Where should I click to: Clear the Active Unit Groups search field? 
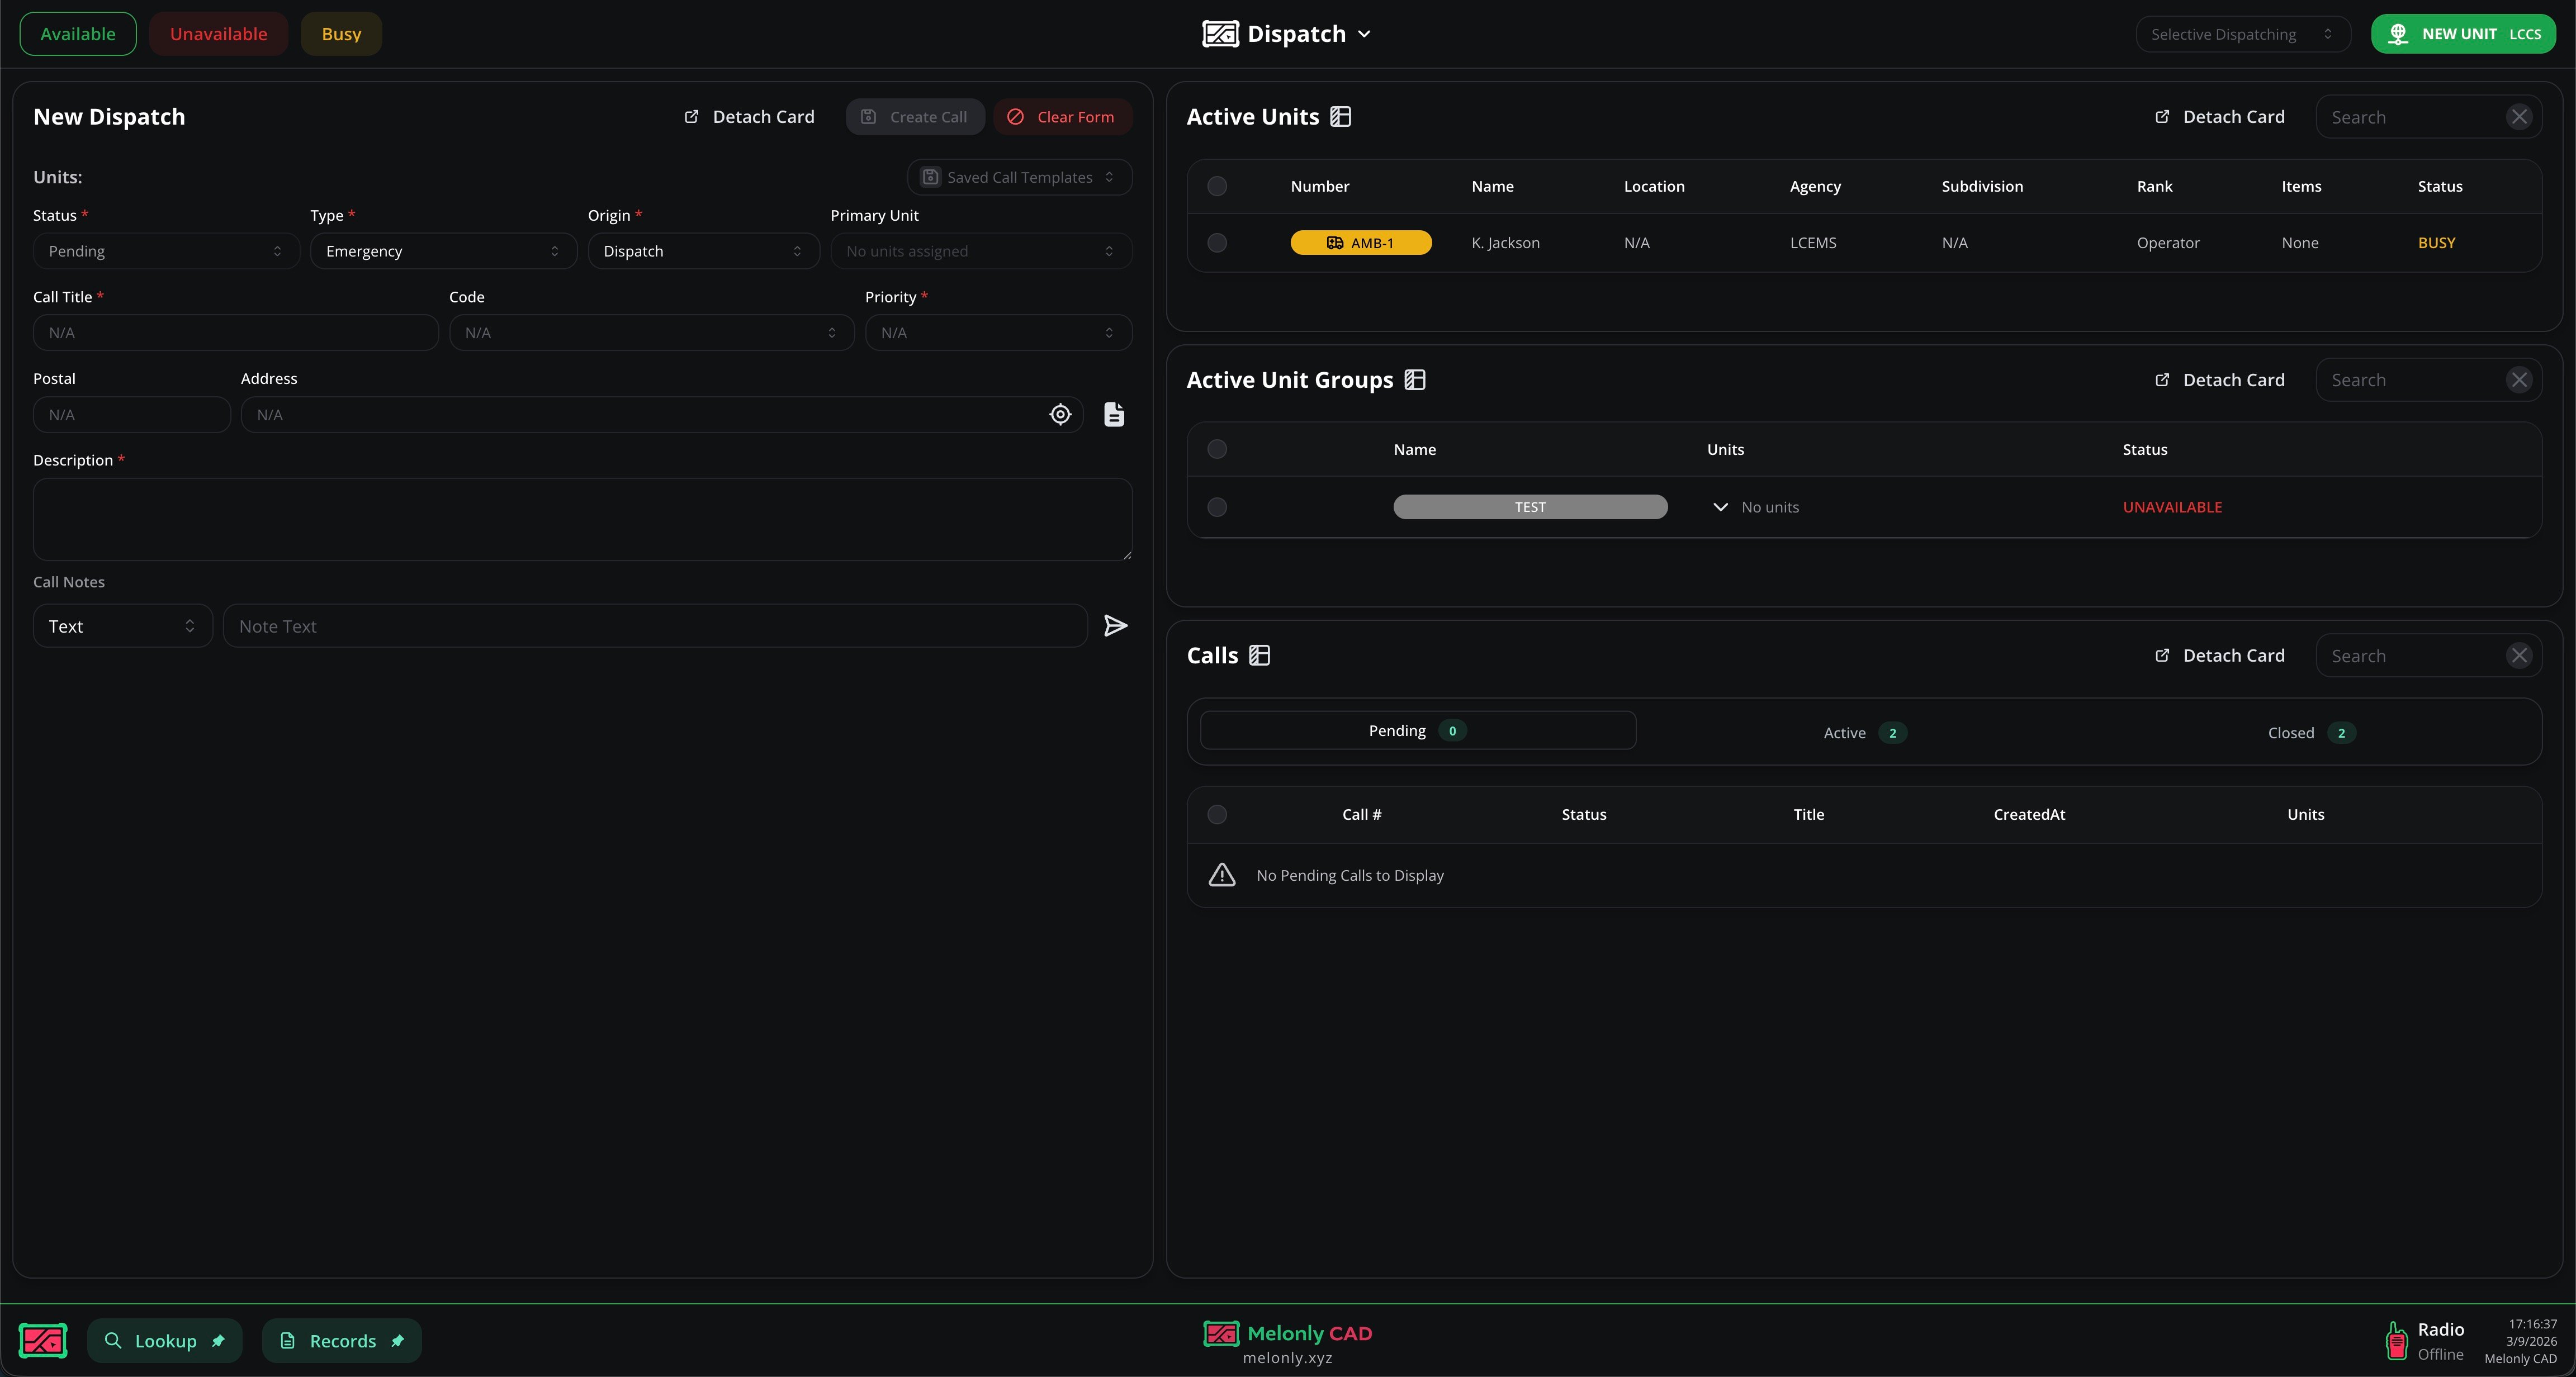coord(2519,380)
